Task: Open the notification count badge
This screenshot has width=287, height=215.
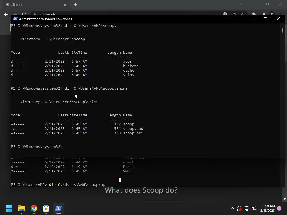Action: click(x=279, y=208)
